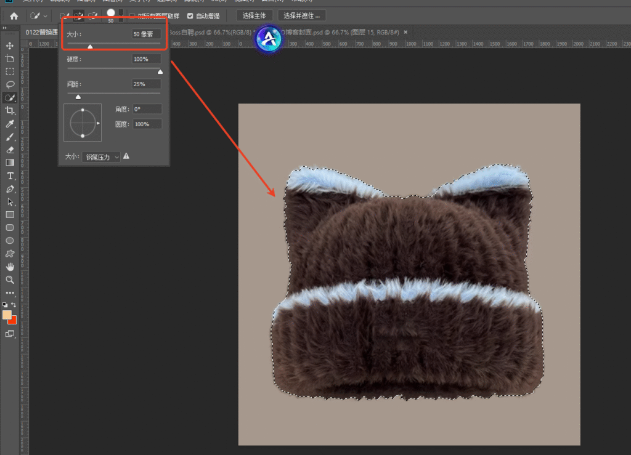Select the Horizontal Type tool

tap(10, 176)
